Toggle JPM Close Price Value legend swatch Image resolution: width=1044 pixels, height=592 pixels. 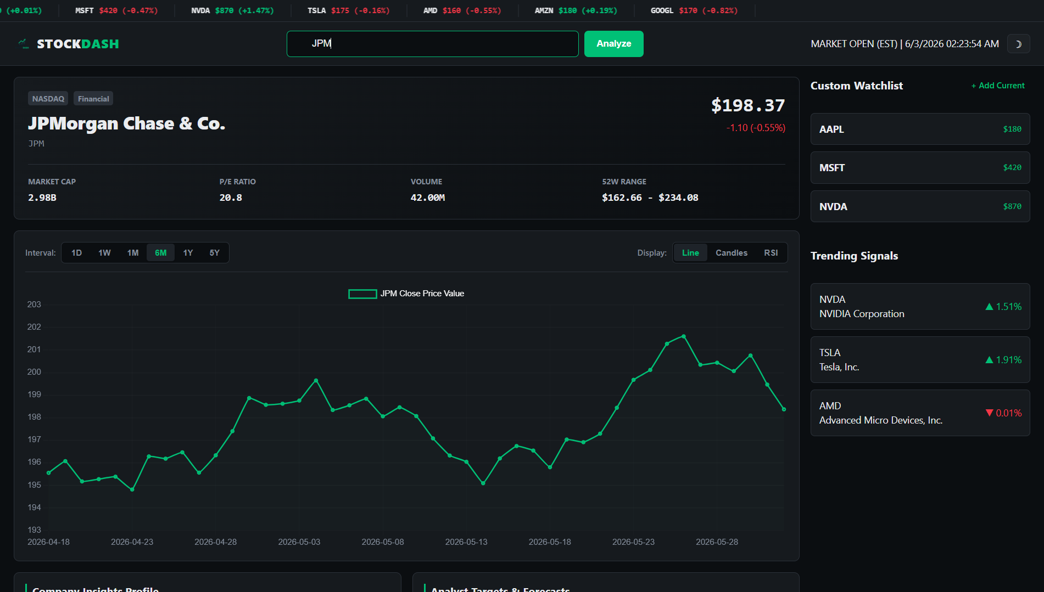tap(362, 294)
